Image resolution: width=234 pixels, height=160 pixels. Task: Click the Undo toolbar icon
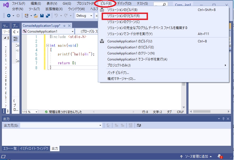pyautogui.click(x=56, y=16)
